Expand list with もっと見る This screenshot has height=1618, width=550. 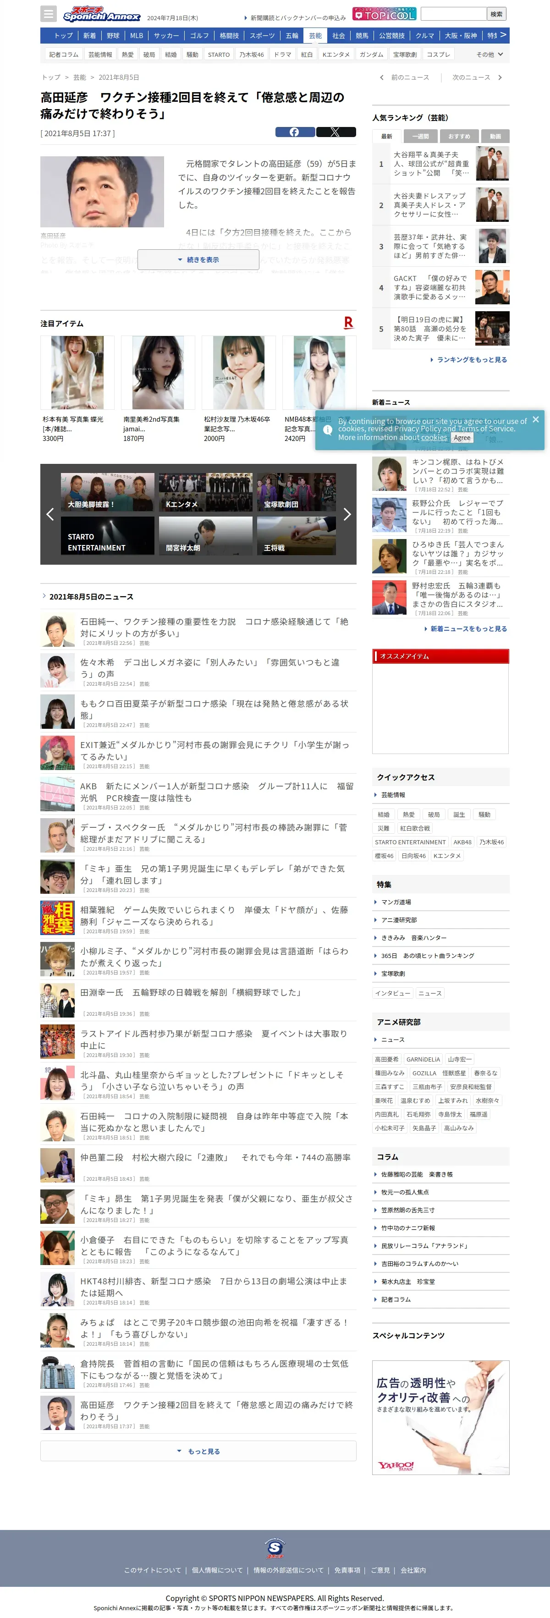198,1451
